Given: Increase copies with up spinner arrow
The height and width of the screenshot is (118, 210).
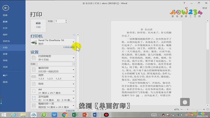Looking at the screenshot, I should [x=66, y=20].
